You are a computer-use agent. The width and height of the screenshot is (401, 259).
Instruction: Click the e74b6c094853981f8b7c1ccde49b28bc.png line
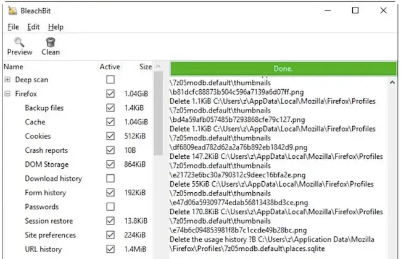(238, 231)
